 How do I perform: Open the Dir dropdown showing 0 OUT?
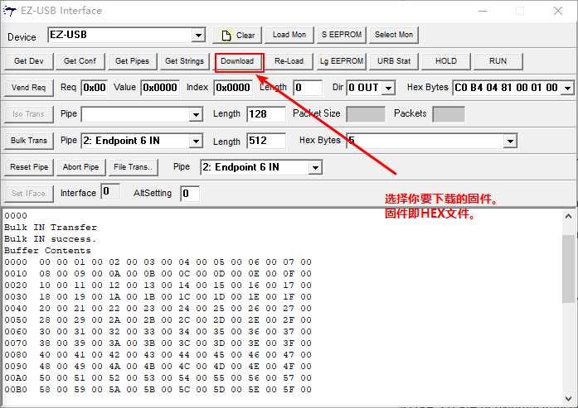388,89
